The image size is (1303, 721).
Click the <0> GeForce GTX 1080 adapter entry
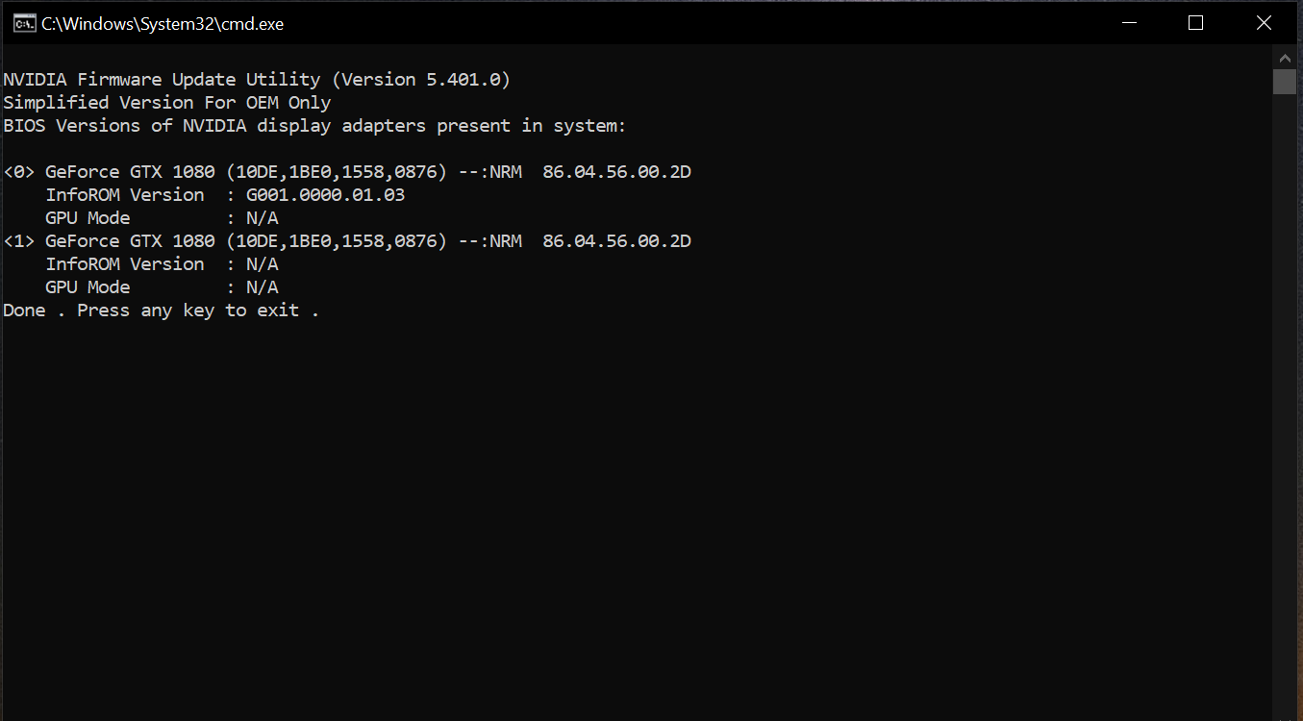[347, 172]
